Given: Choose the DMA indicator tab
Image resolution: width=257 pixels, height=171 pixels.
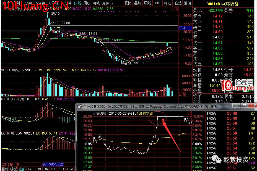Looking at the screenshot, I should pyautogui.click(x=46, y=169).
